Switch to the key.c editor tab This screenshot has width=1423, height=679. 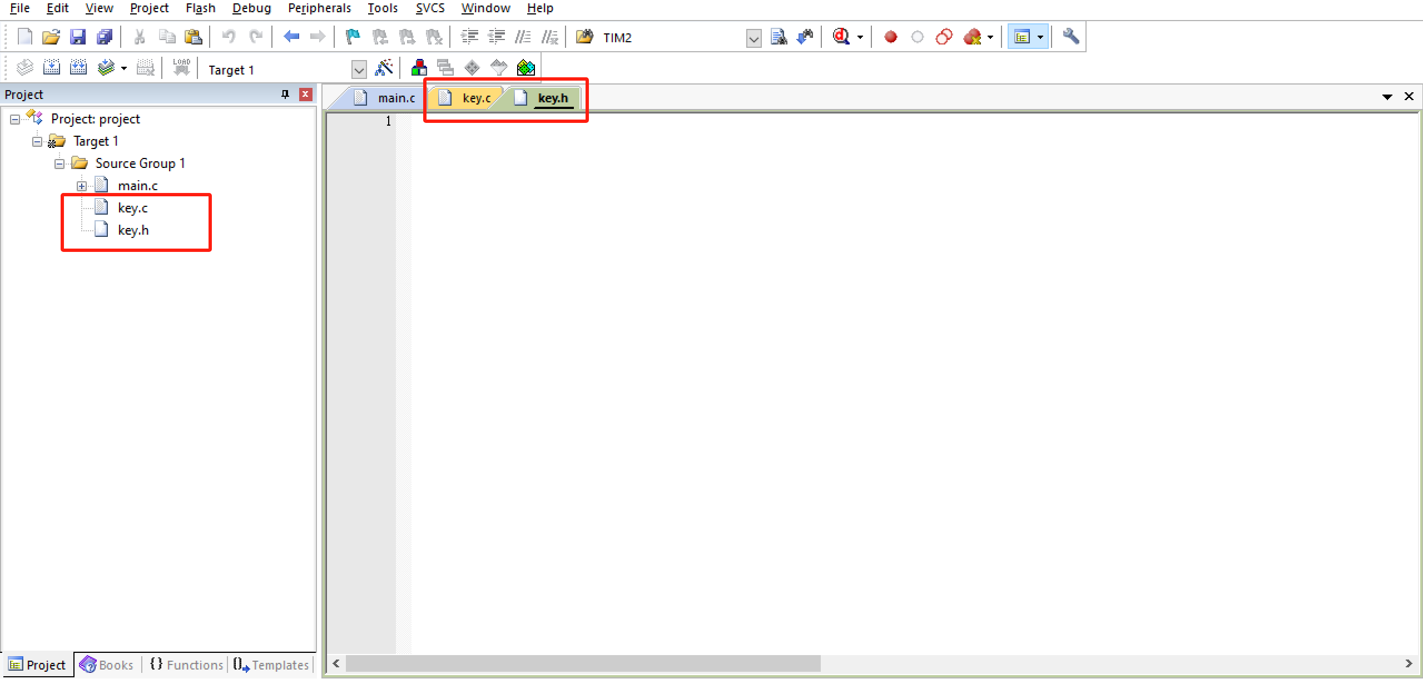pyautogui.click(x=476, y=98)
